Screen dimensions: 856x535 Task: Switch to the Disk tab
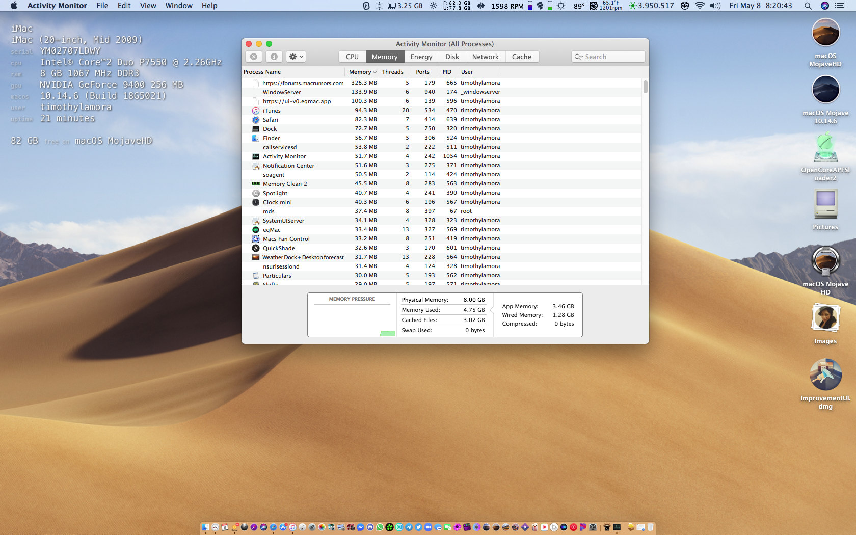452,57
